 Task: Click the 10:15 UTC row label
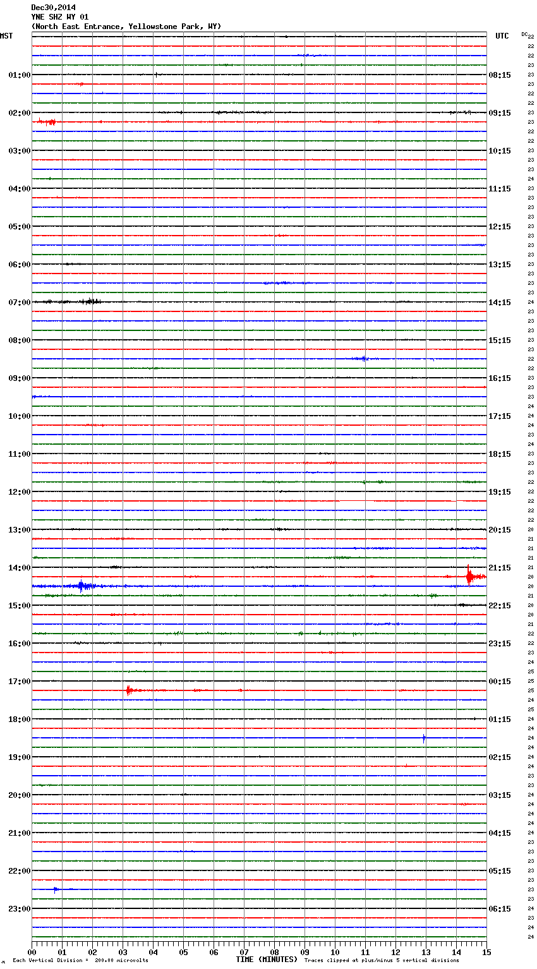500,151
